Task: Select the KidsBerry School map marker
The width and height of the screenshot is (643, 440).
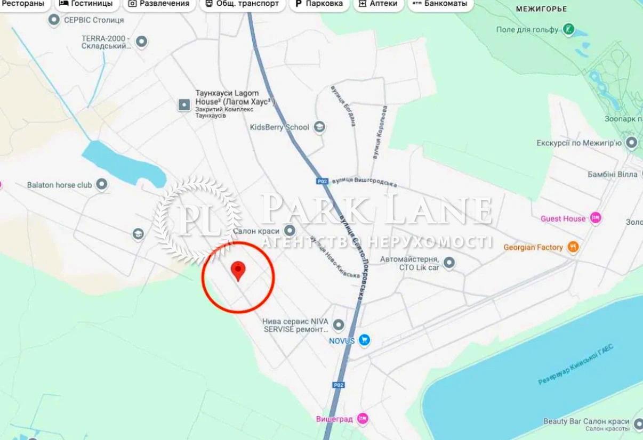Action: [x=319, y=127]
